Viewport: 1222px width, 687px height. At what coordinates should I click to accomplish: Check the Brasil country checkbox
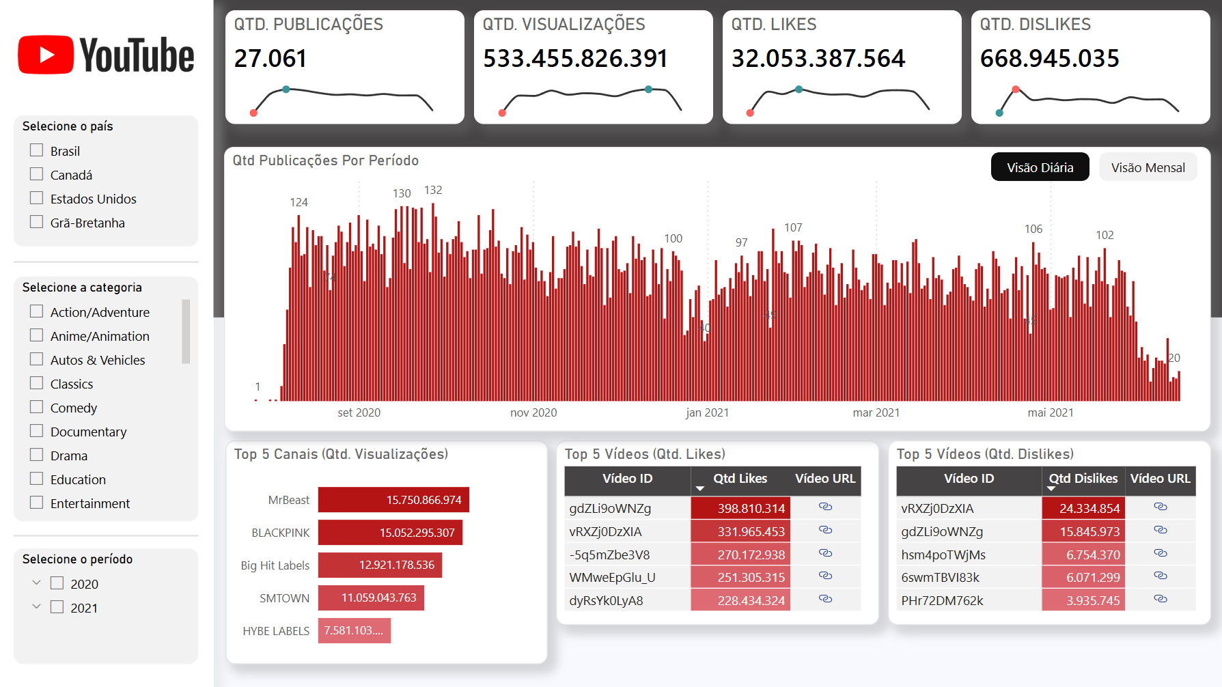tap(37, 150)
